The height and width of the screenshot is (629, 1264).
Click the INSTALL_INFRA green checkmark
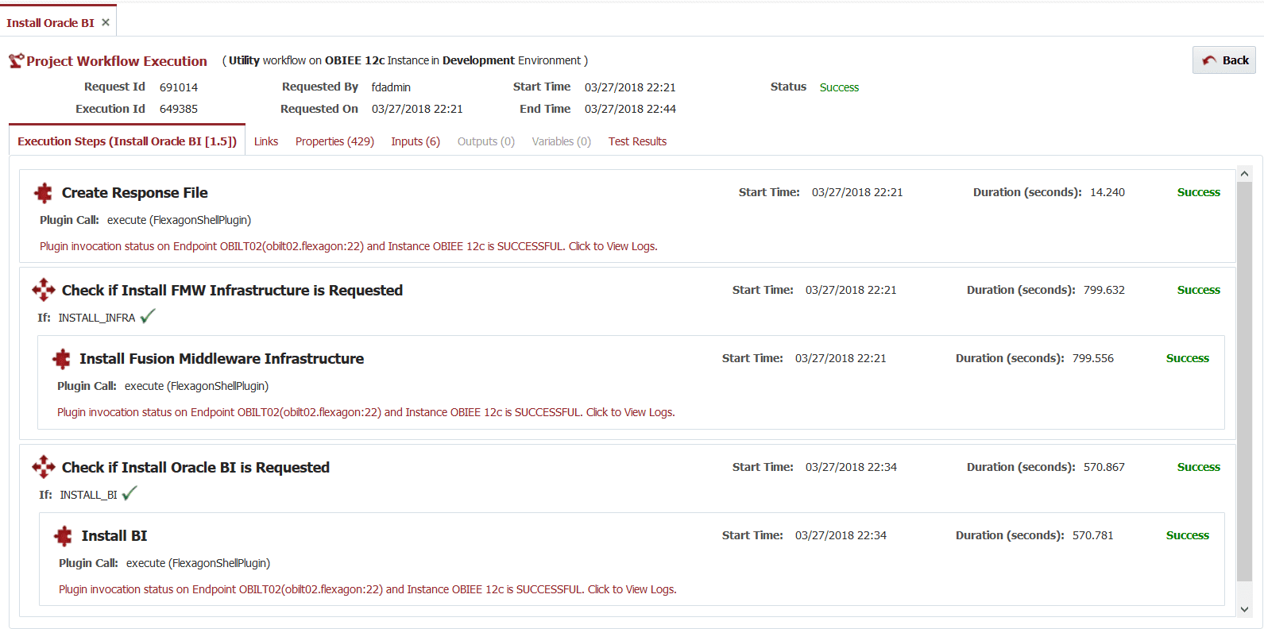[x=148, y=316]
